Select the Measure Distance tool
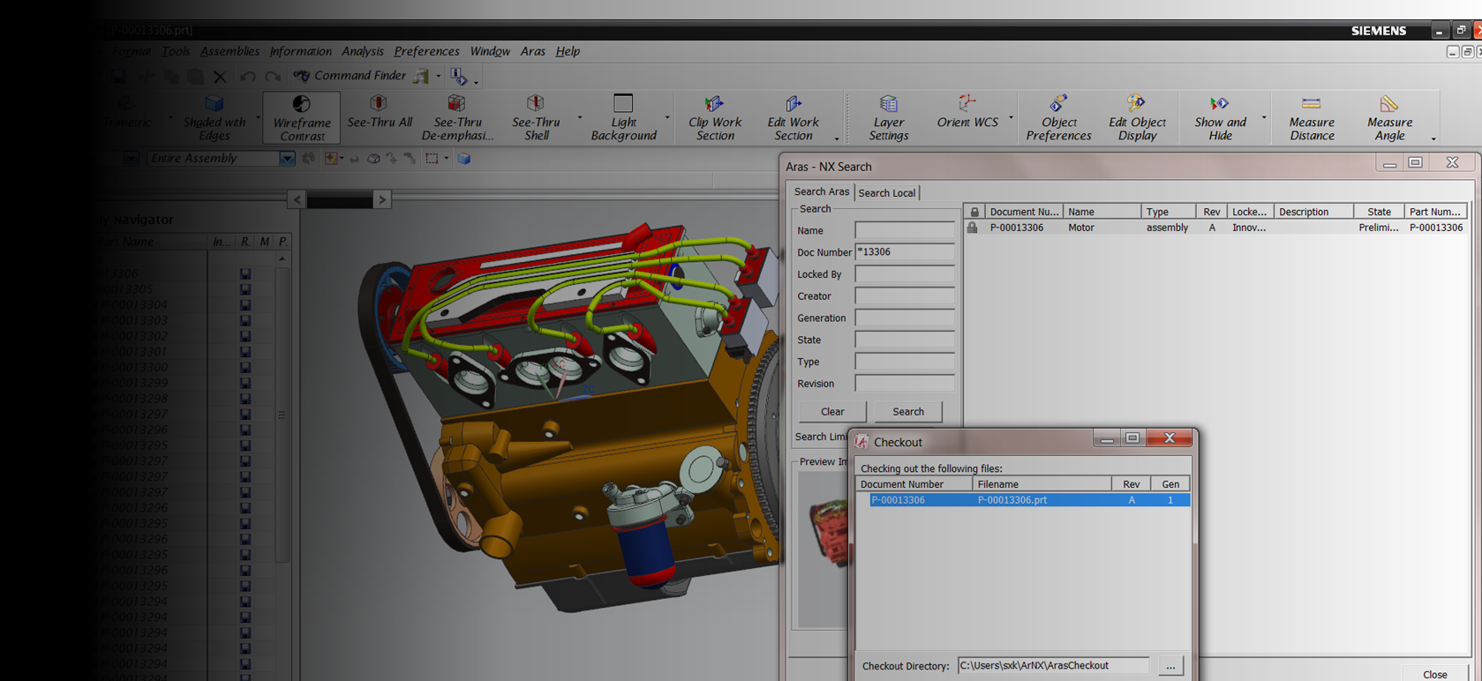This screenshot has height=681, width=1482. 1311,117
